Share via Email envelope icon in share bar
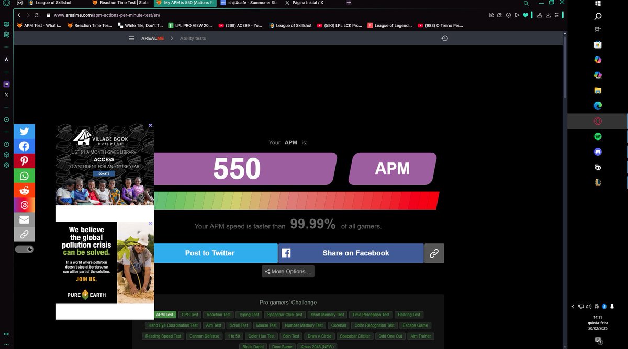Viewport: 628px width, 349px height. click(25, 219)
